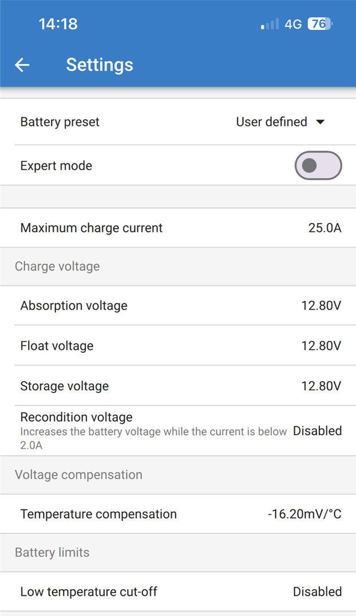Tap the battery level indicator
This screenshot has width=356, height=616.
pos(320,24)
